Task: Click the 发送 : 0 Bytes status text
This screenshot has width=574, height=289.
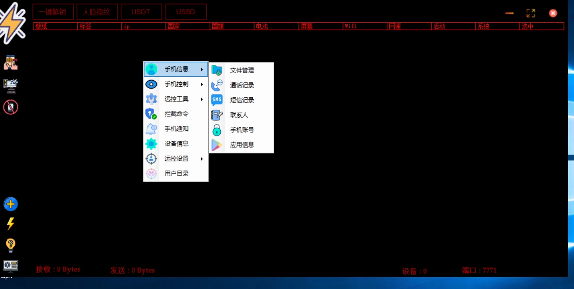Action: [x=133, y=270]
